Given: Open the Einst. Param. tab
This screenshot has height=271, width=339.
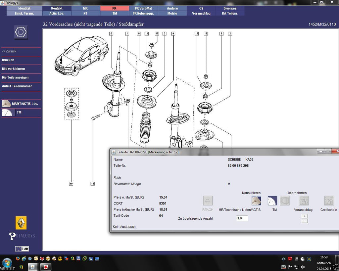Looking at the screenshot, I should tap(24, 13).
